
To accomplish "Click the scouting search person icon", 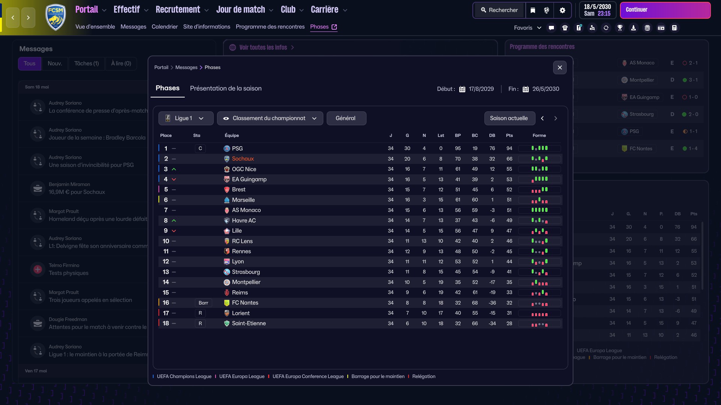I will click(x=592, y=28).
